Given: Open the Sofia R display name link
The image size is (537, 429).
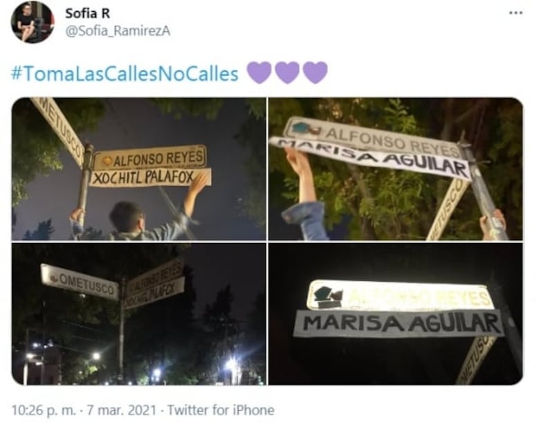Looking at the screenshot, I should pyautogui.click(x=87, y=13).
